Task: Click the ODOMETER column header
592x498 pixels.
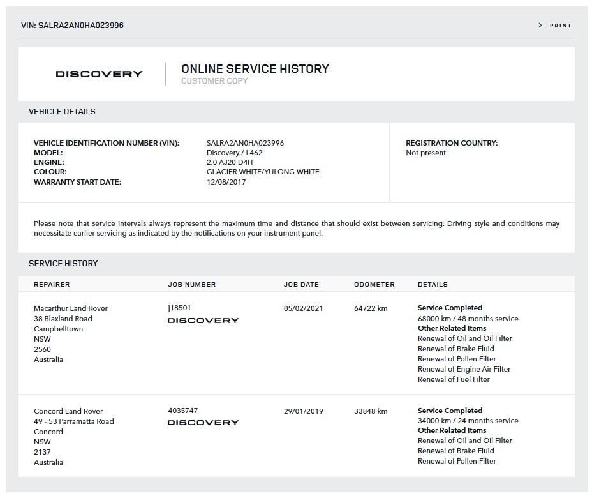Action: pos(374,285)
